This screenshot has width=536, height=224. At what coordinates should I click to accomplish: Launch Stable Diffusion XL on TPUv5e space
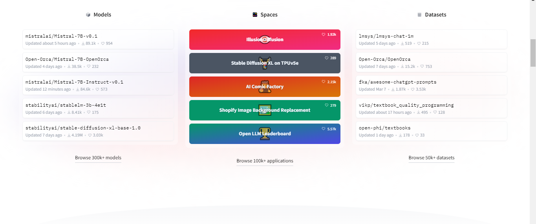(265, 63)
